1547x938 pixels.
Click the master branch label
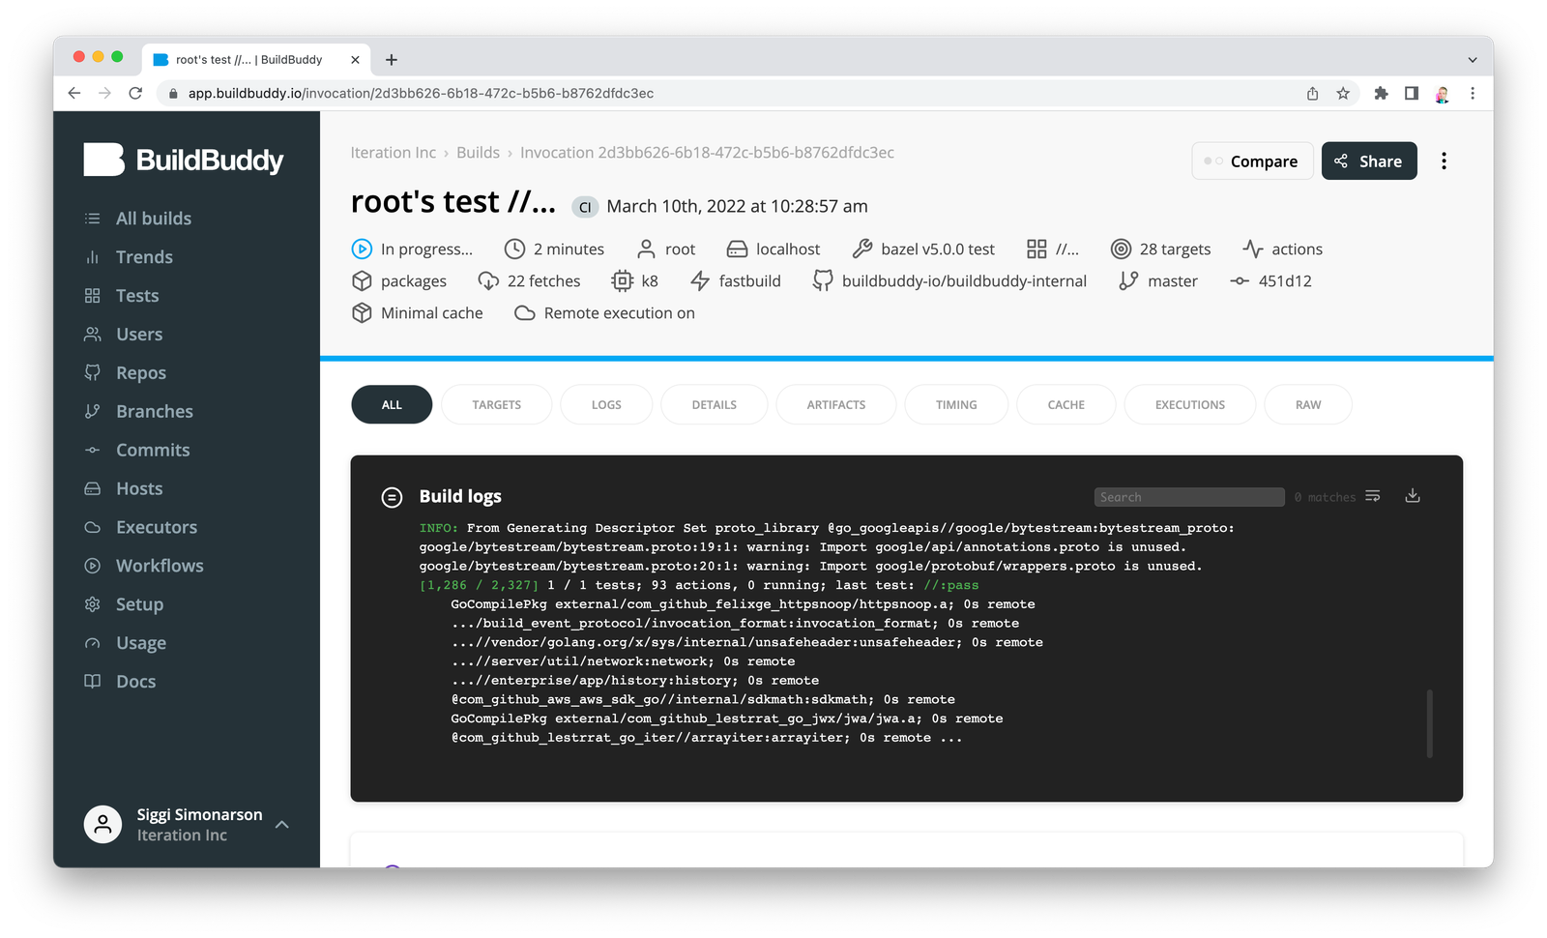1173,281
